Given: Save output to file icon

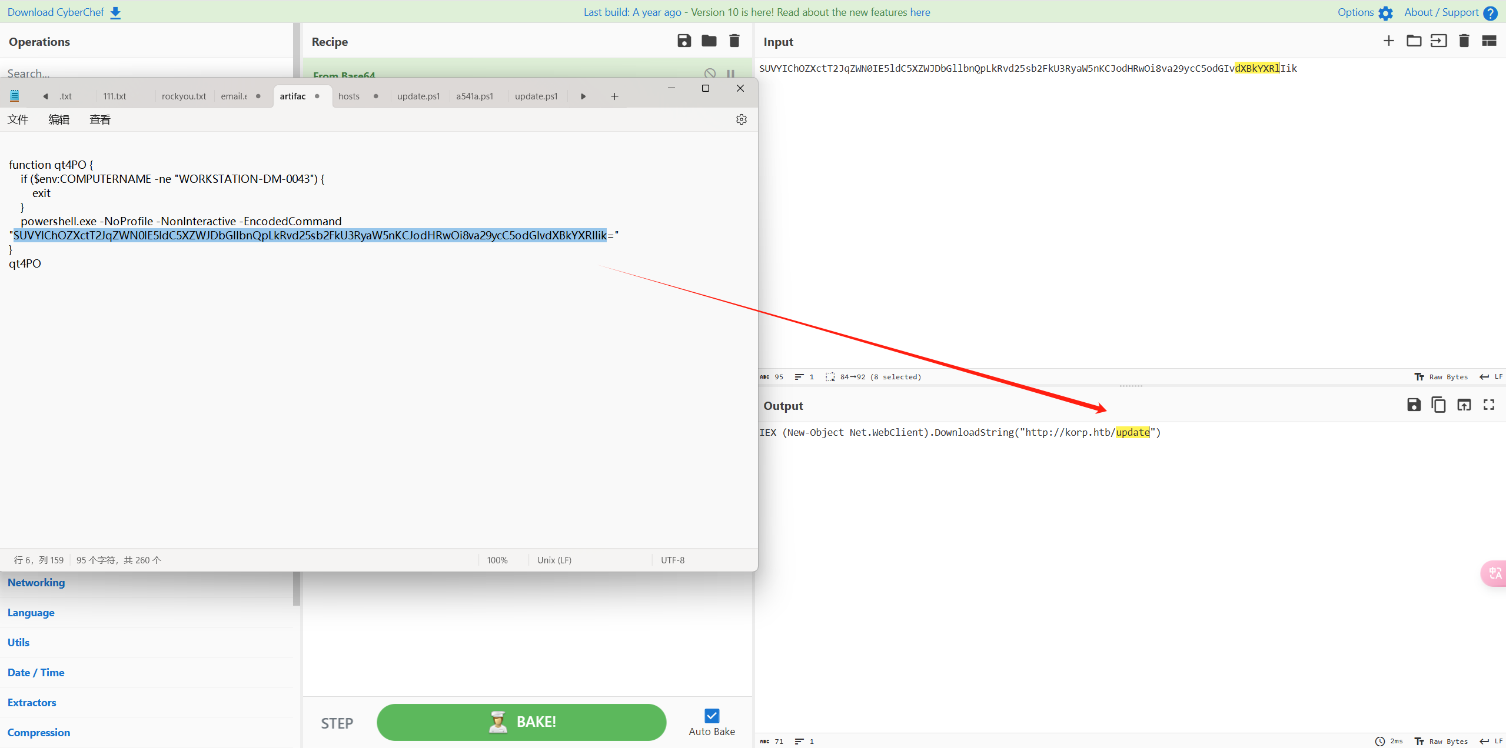Looking at the screenshot, I should pos(1414,405).
